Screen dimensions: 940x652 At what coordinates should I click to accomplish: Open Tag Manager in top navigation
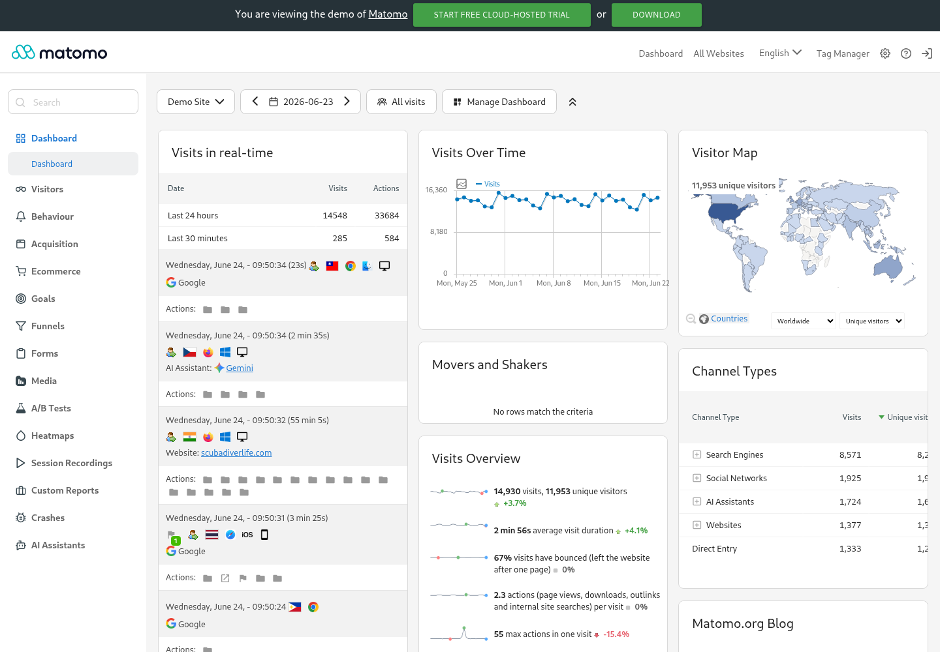pos(843,53)
